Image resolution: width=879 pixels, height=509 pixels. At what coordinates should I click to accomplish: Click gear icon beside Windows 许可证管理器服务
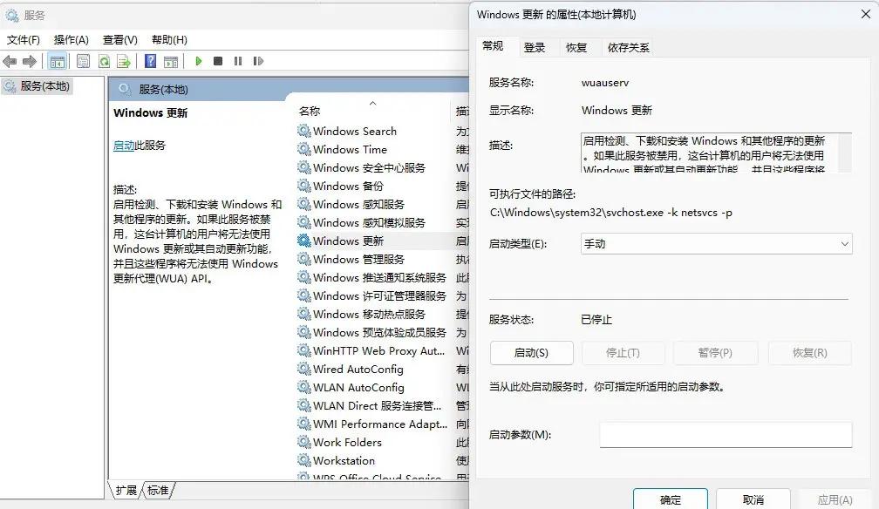303,295
